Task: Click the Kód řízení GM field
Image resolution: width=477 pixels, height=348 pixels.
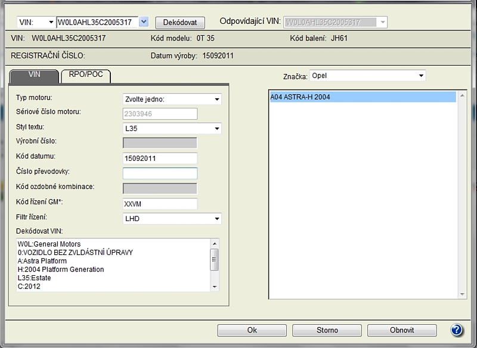Action: (160, 204)
